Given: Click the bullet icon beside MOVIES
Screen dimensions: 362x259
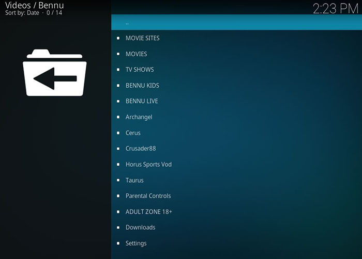Looking at the screenshot, I should click(118, 54).
